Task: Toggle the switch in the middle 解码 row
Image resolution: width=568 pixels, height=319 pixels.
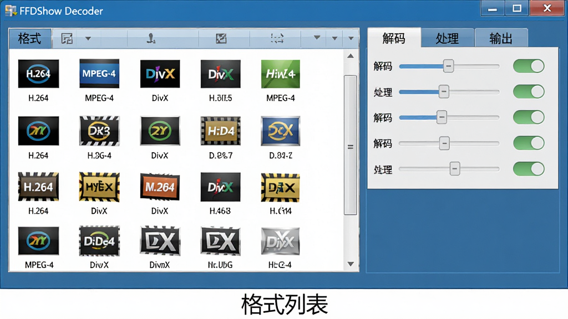Action: click(x=529, y=117)
